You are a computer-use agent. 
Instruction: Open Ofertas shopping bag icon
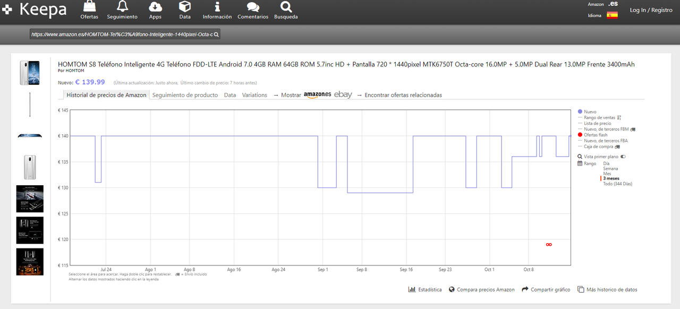pos(89,6)
